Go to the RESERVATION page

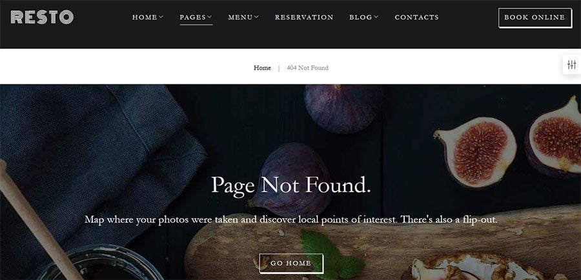tap(304, 17)
